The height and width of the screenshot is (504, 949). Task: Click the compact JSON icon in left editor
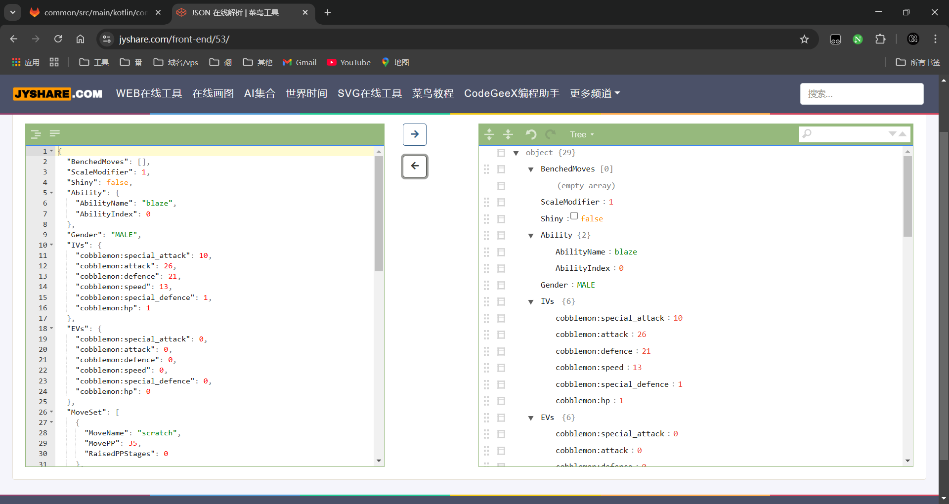click(x=54, y=133)
